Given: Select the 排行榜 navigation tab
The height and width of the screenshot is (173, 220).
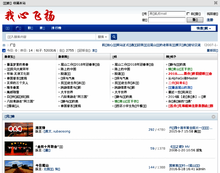Looking at the screenshot, I should pos(56,28).
